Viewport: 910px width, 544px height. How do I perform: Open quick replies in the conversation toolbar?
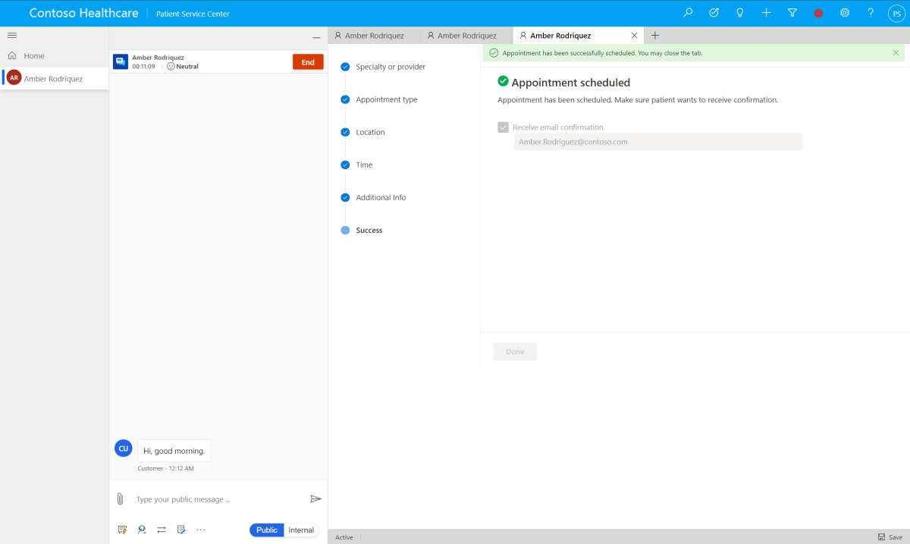(x=122, y=530)
